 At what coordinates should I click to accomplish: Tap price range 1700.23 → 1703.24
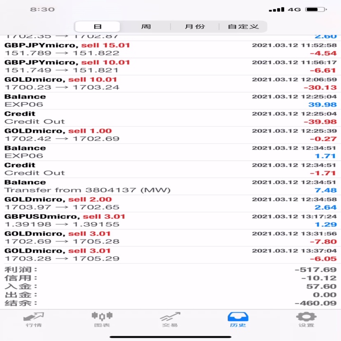(x=62, y=88)
